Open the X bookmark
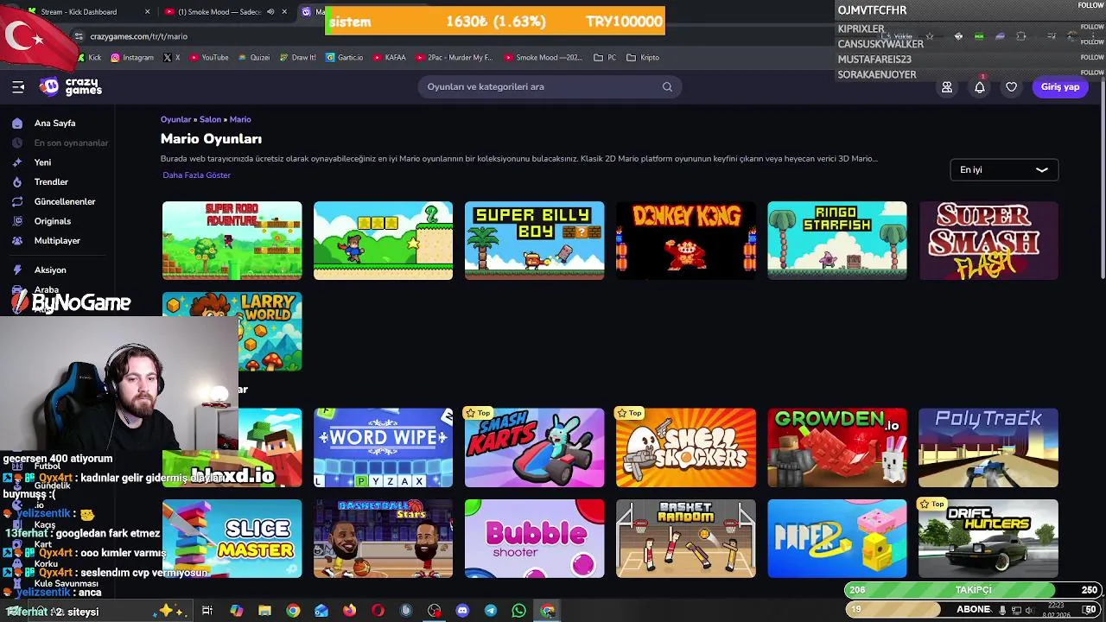Image resolution: width=1106 pixels, height=622 pixels. click(x=172, y=58)
